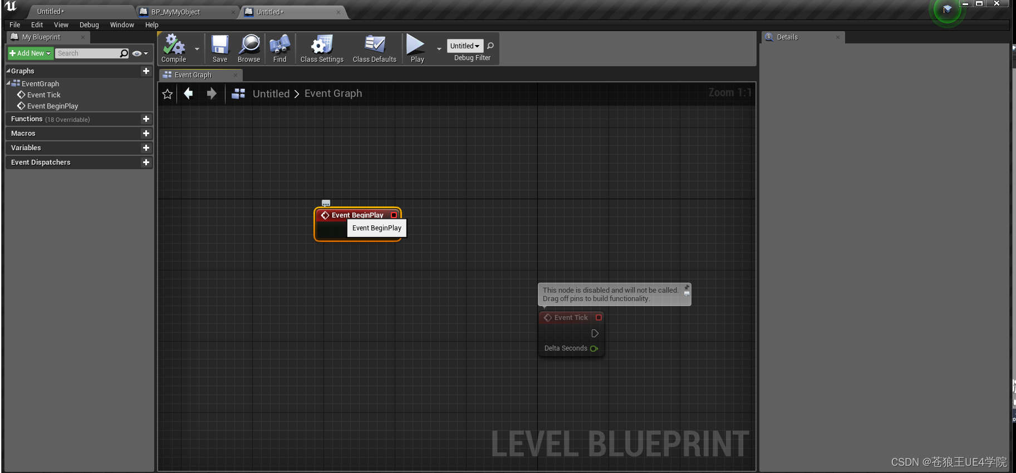Open the tutorials graduation cap icon

(x=948, y=9)
